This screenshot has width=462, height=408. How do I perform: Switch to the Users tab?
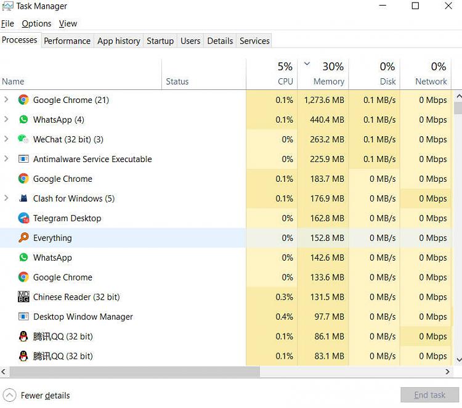(x=190, y=41)
